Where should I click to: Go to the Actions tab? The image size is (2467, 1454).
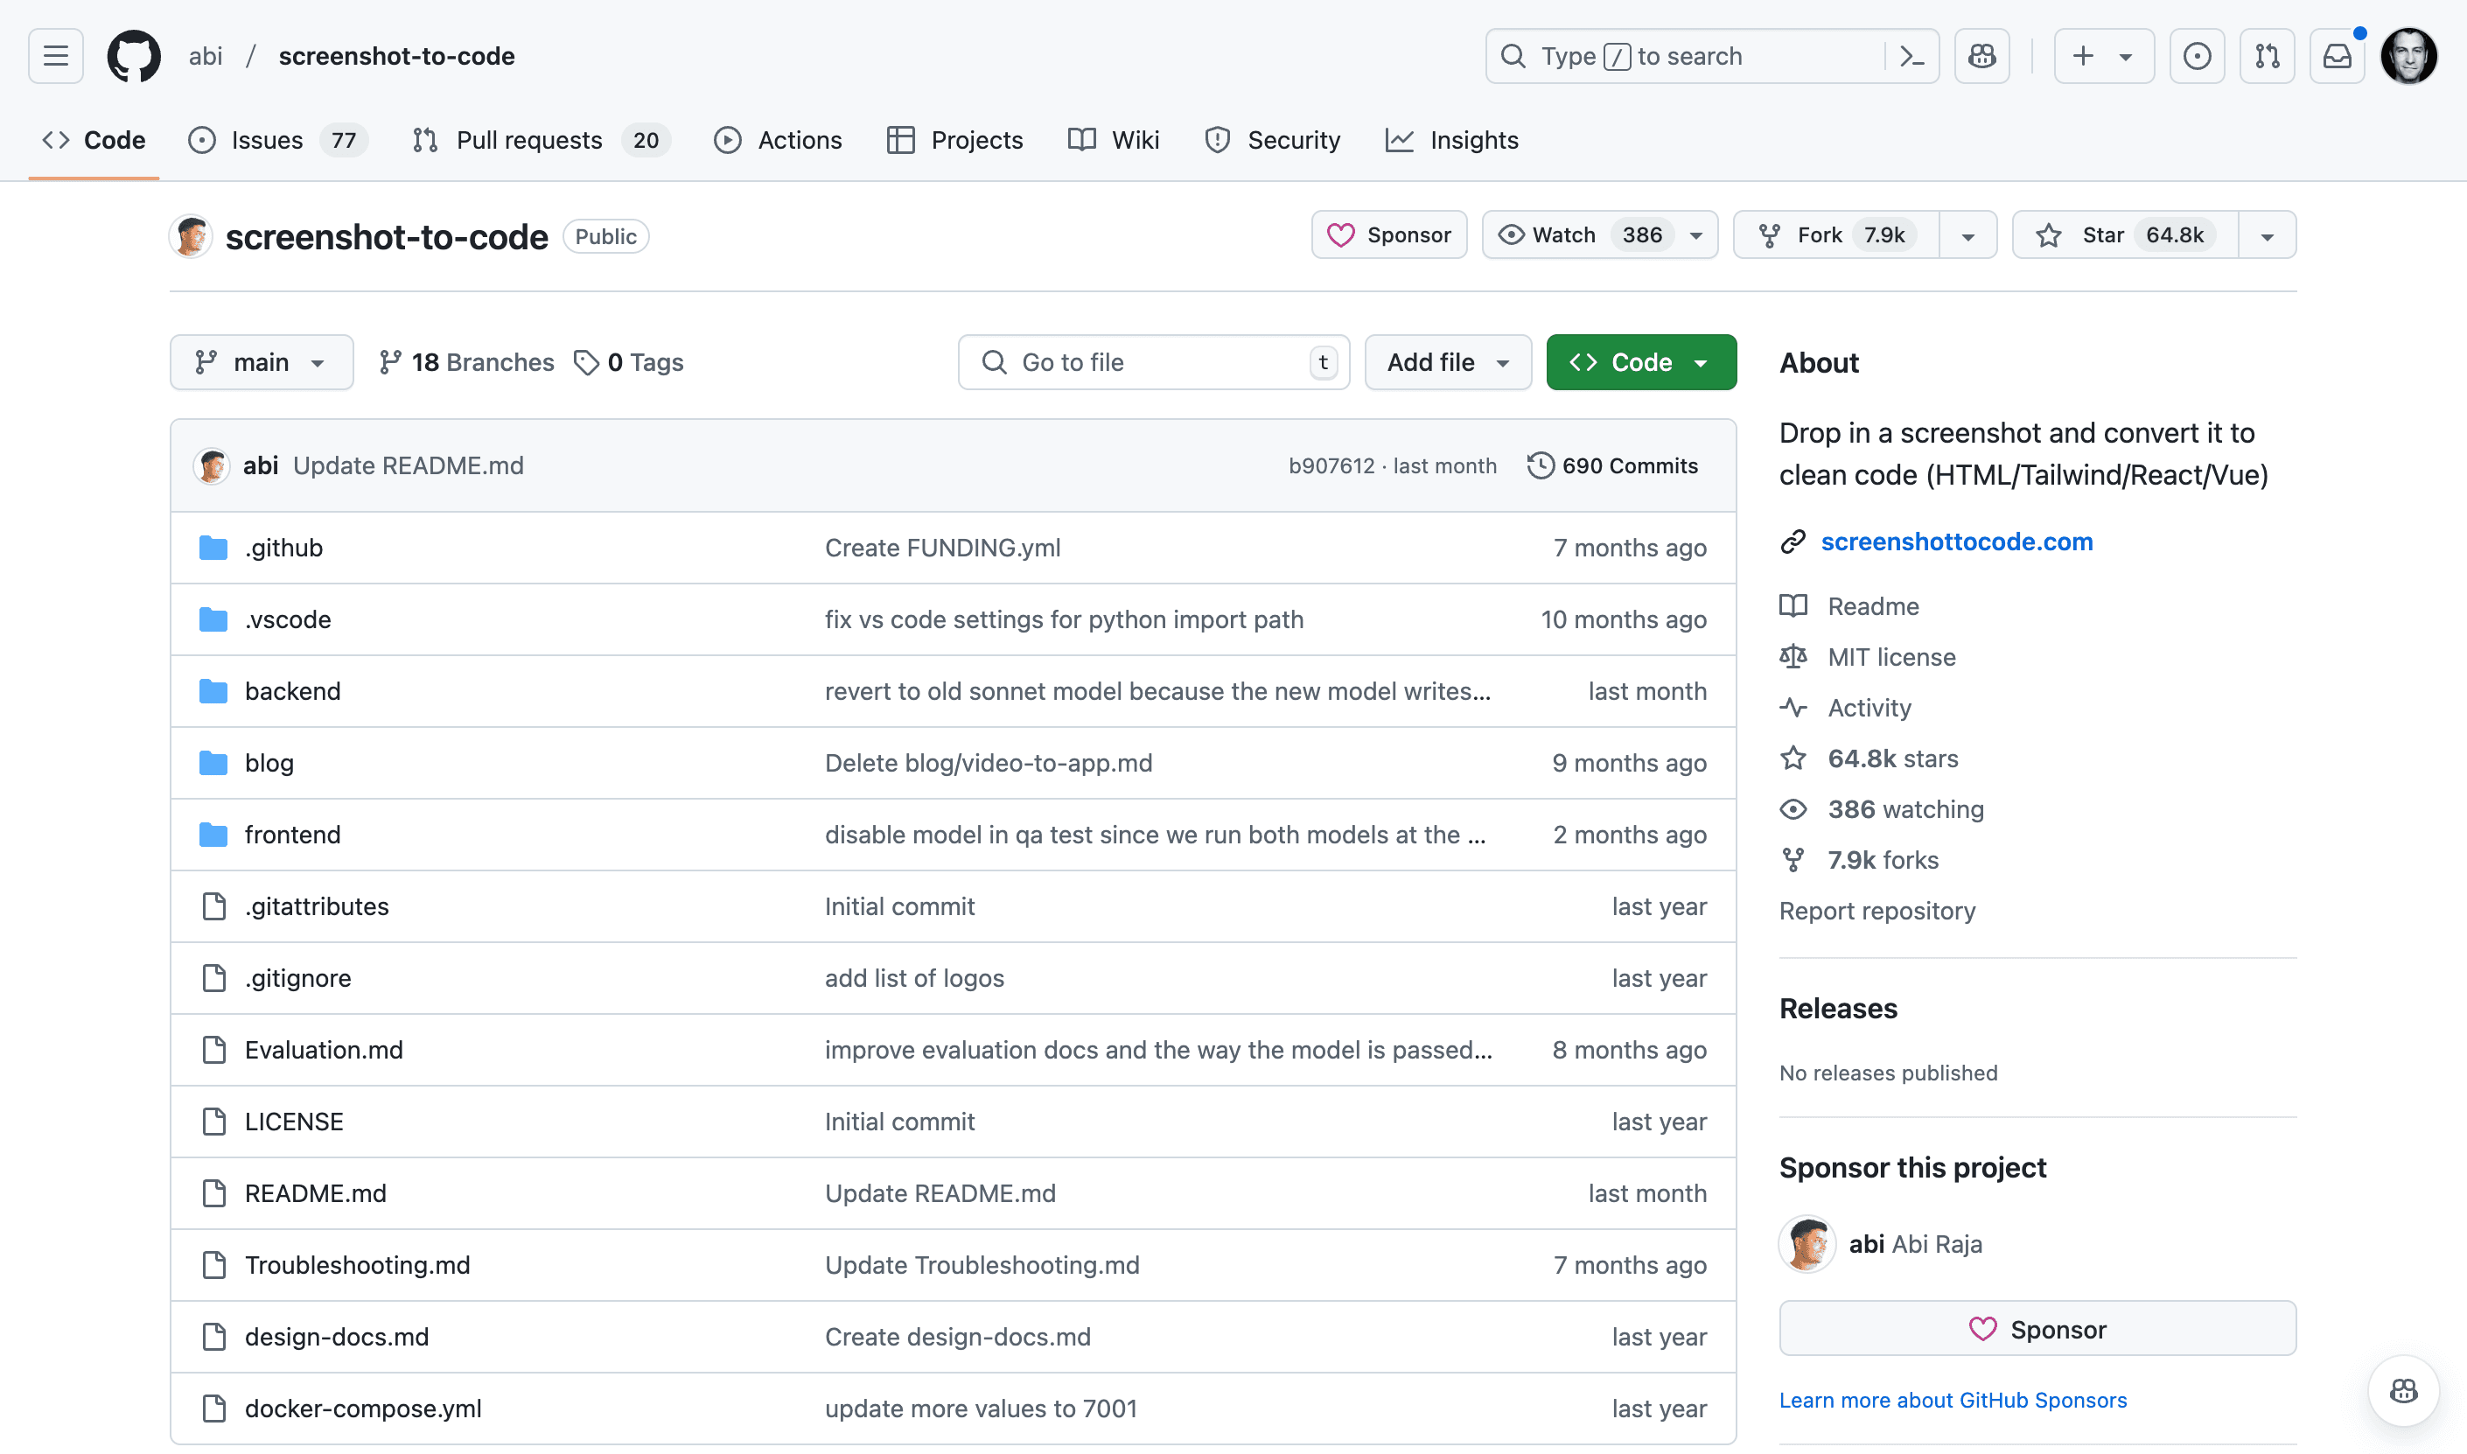pos(778,140)
